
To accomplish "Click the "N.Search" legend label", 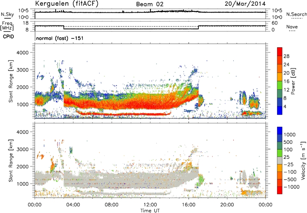I will click(x=296, y=14).
